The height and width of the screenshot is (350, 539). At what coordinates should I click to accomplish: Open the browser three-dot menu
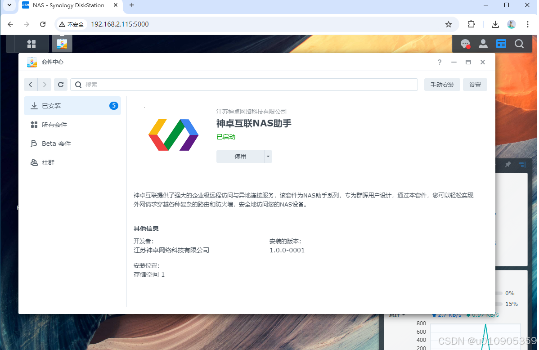click(528, 24)
